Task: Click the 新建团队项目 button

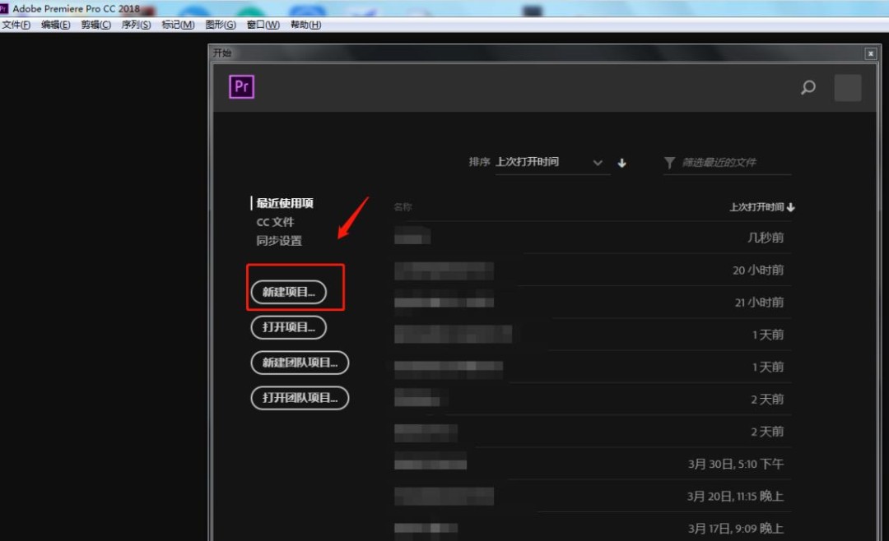Action: click(x=300, y=363)
